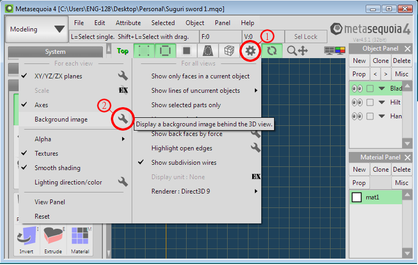Screen dimensions: 418x265
Task: Select the Invert tool
Action: click(x=27, y=240)
